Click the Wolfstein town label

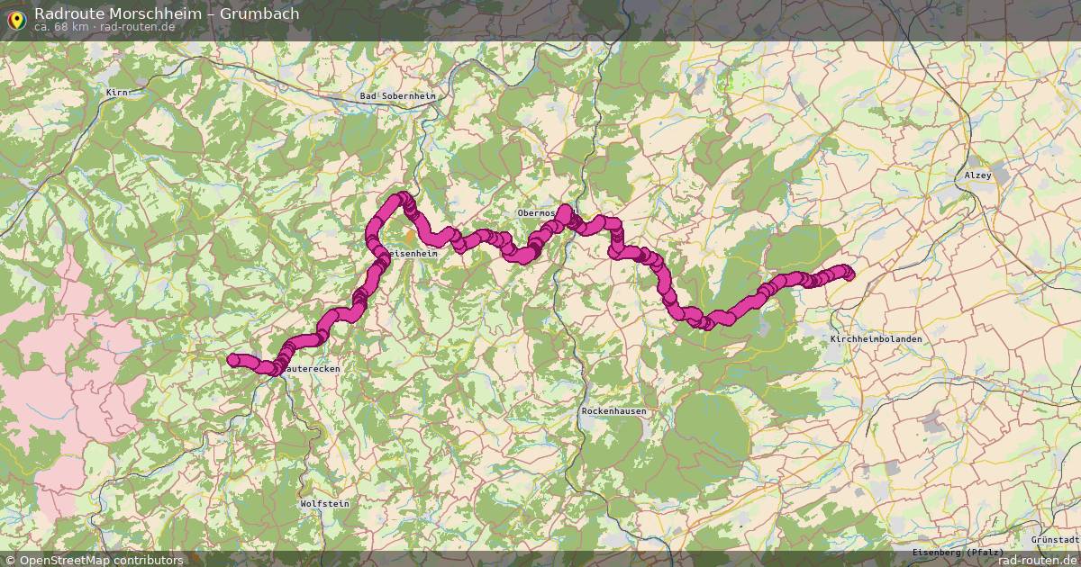[x=324, y=504]
